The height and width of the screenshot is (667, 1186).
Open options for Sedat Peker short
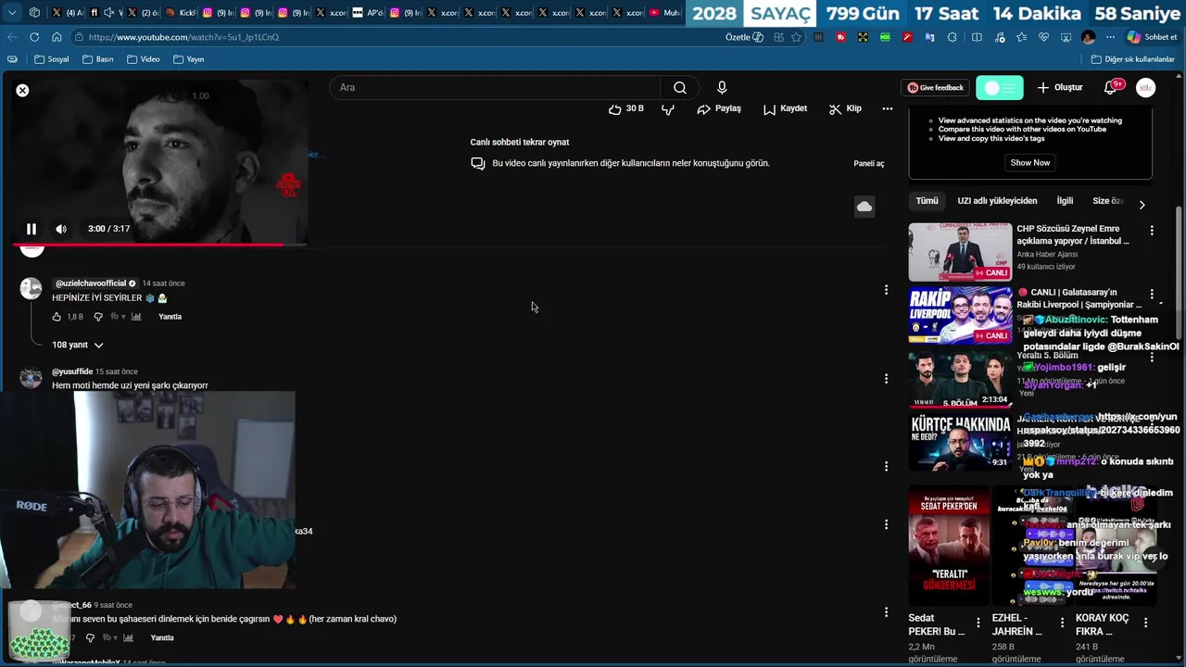(x=978, y=623)
